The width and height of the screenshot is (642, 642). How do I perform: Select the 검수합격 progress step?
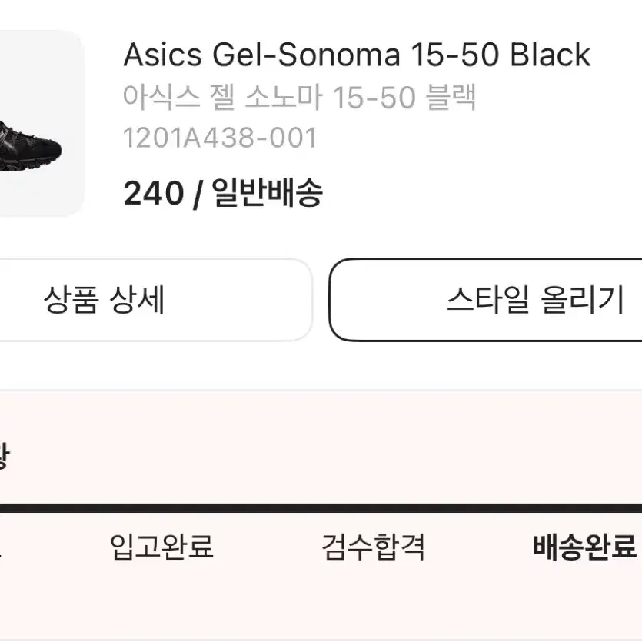click(374, 546)
